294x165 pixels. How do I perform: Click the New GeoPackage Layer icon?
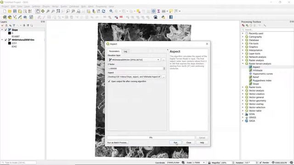tap(10, 17)
